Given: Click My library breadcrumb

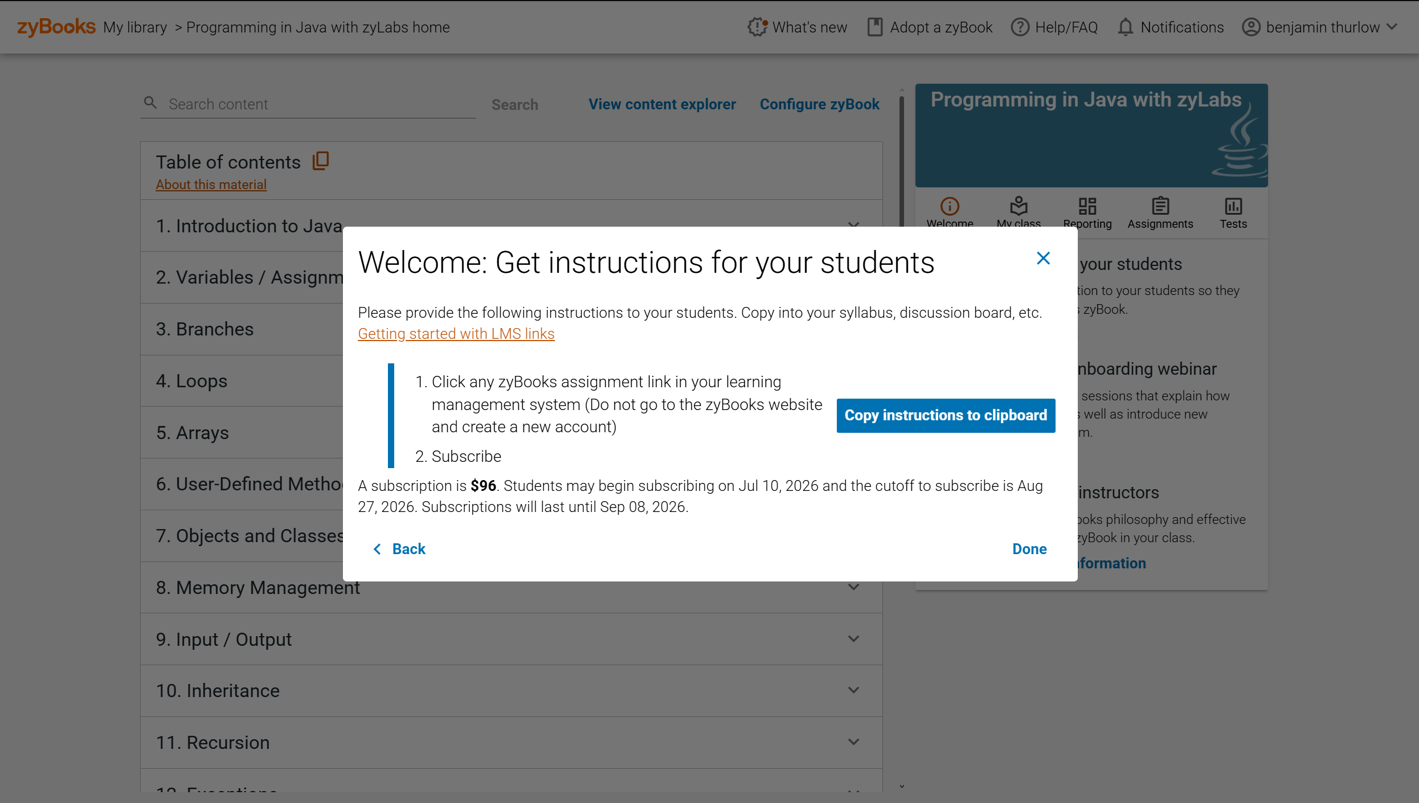Looking at the screenshot, I should [135, 27].
